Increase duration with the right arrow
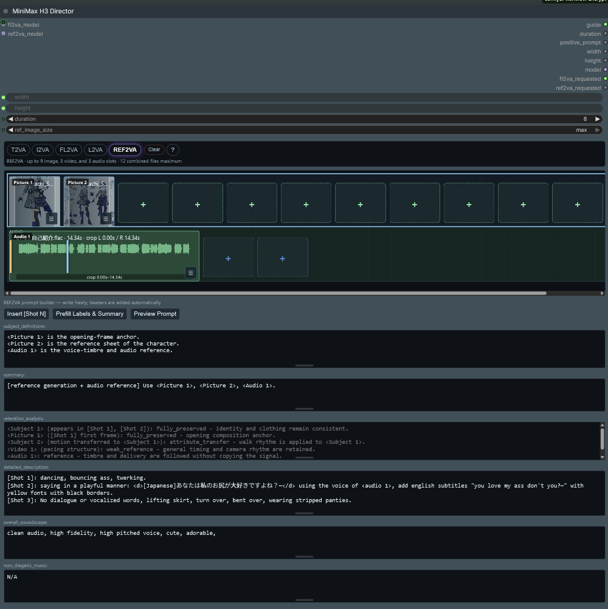Image resolution: width=608 pixels, height=609 pixels. point(598,119)
